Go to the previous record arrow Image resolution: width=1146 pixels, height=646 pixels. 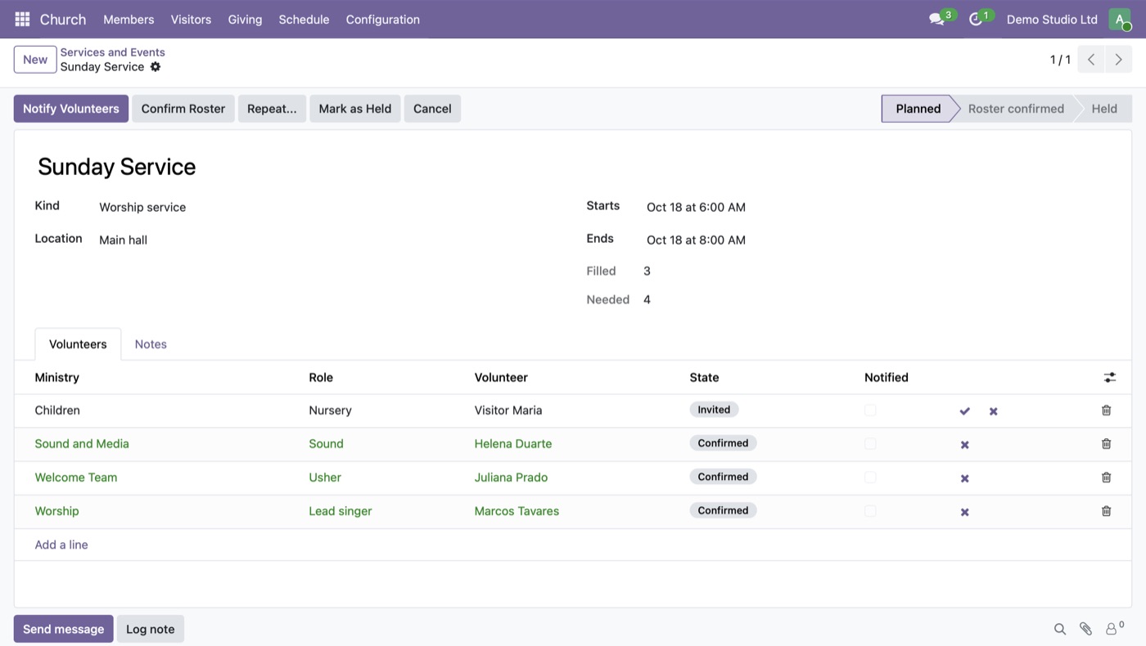(1091, 60)
